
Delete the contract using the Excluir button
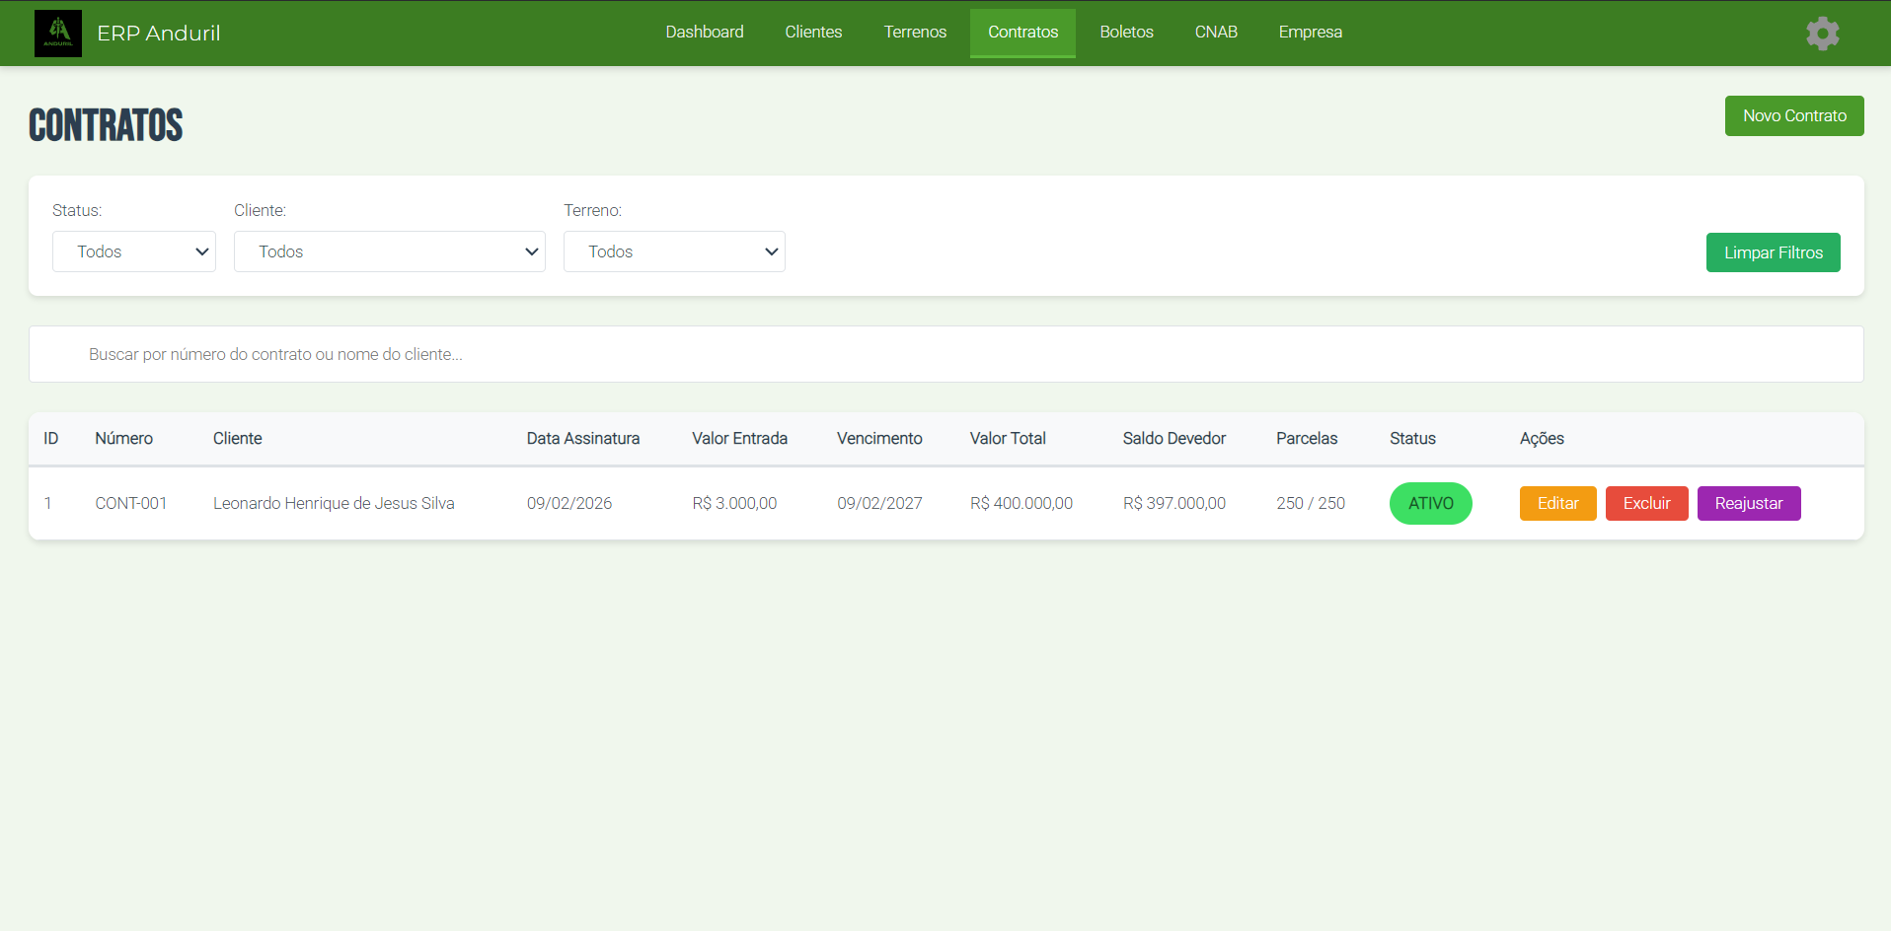click(x=1646, y=503)
